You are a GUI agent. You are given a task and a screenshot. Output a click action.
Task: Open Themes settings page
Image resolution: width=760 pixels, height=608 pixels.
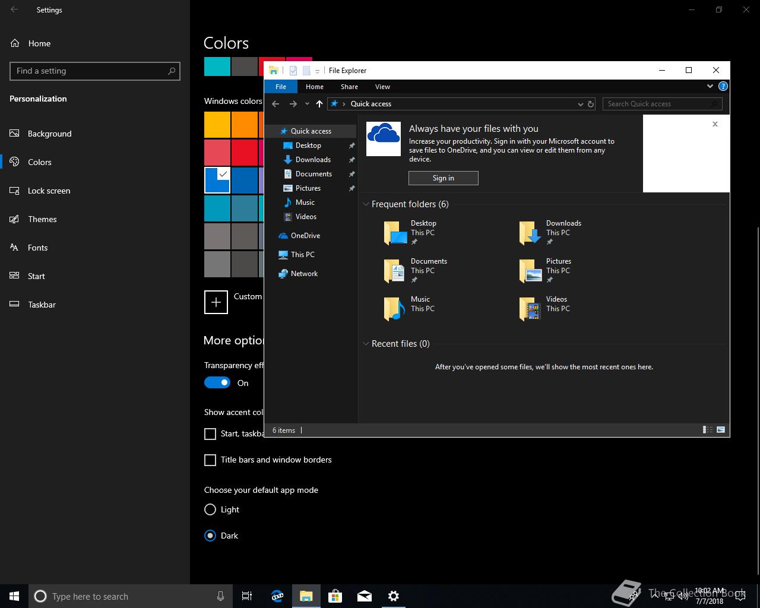[95, 219]
